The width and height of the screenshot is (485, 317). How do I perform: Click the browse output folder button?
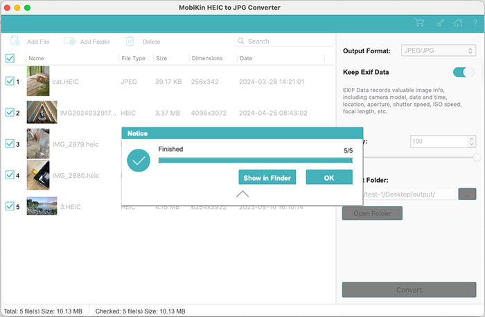point(467,194)
